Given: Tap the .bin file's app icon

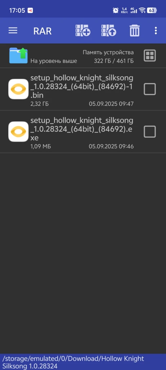Looking at the screenshot, I should [x=18, y=89].
